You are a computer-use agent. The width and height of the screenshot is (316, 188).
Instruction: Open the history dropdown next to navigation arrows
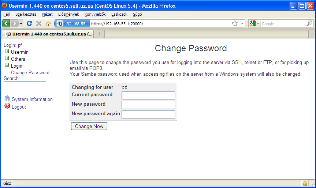click(x=21, y=23)
